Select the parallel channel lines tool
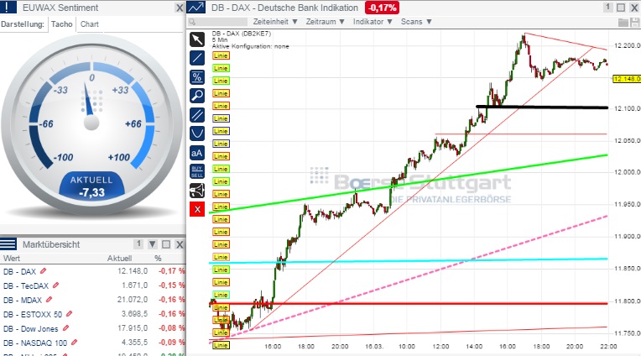This screenshot has height=356, width=641. 197,115
